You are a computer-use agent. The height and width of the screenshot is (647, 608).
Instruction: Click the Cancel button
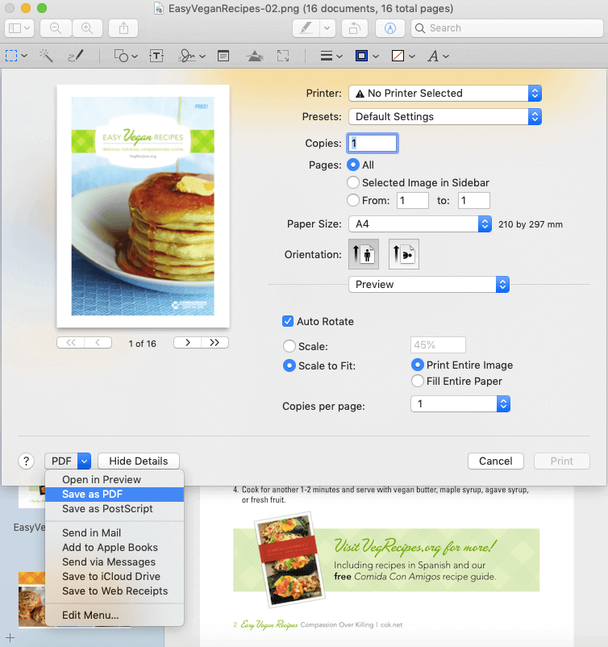pos(495,461)
